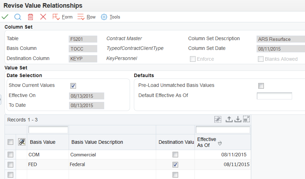Click the Destination Column field KEYP

pos(83,59)
